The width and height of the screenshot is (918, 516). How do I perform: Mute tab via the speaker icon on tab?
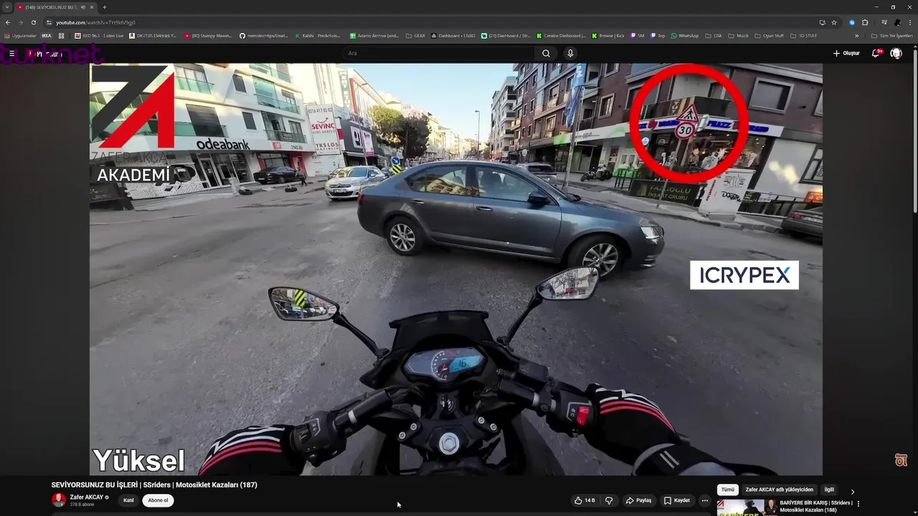83,7
